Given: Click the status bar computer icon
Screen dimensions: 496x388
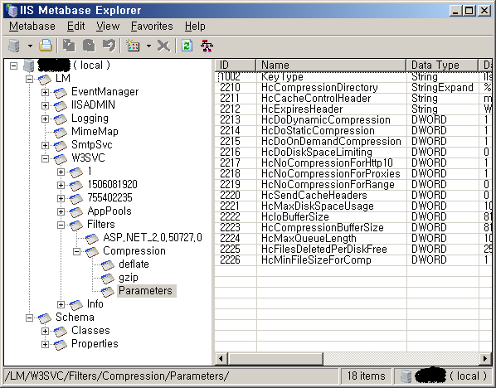Looking at the screenshot, I should pyautogui.click(x=406, y=376).
